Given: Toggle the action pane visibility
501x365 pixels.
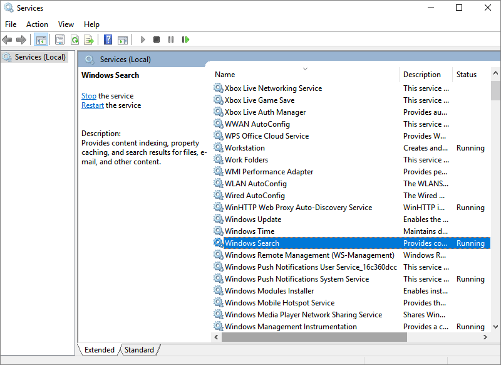Looking at the screenshot, I should 123,40.
